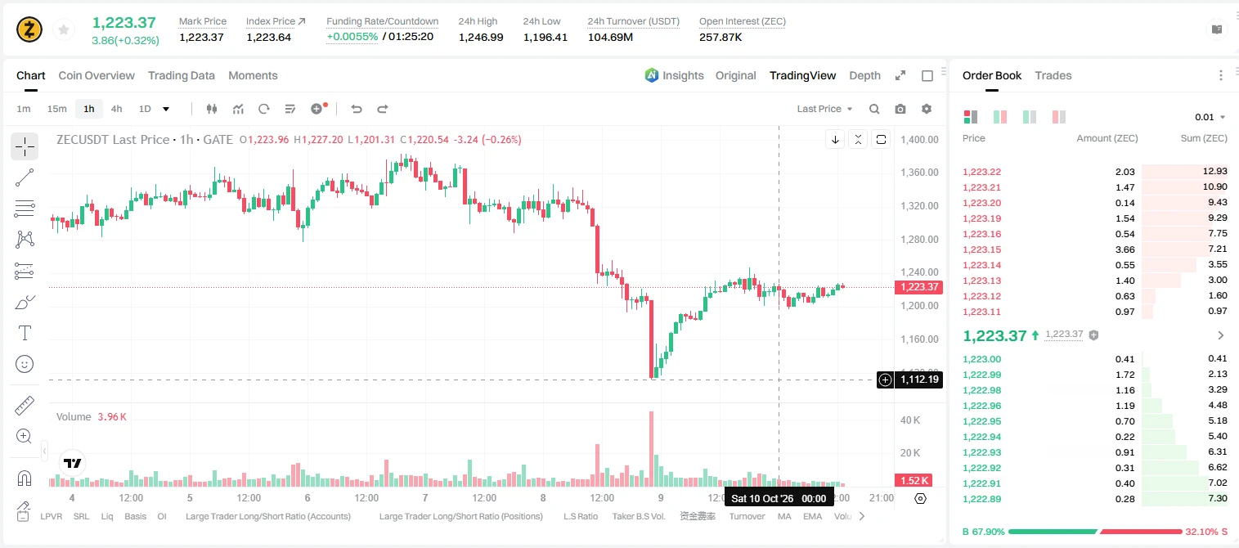The image size is (1239, 548).
Task: Show only sell orders in order book
Action: coord(1059,117)
